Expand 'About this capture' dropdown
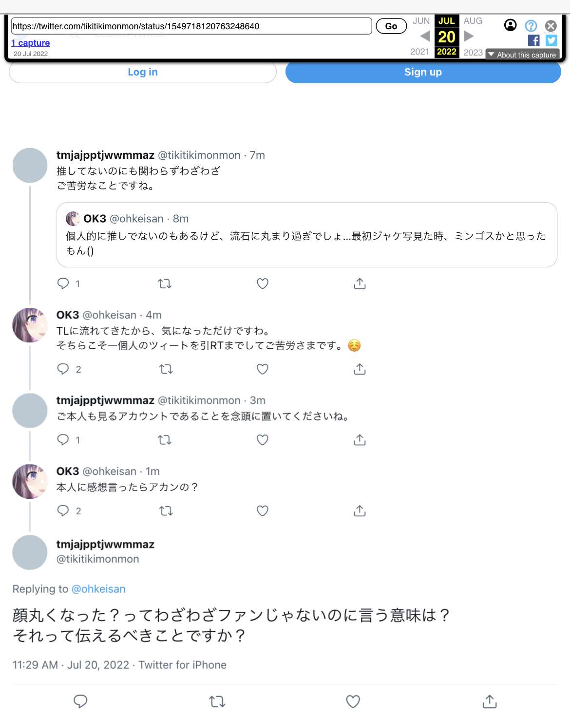The height and width of the screenshot is (717, 570). [x=522, y=55]
